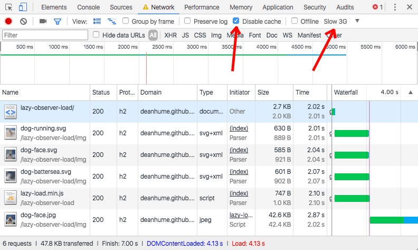418x250 pixels.
Task: Sort by the Status column header
Action: click(103, 92)
